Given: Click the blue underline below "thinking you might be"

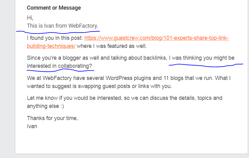Looking at the screenshot, I should click(x=205, y=65).
